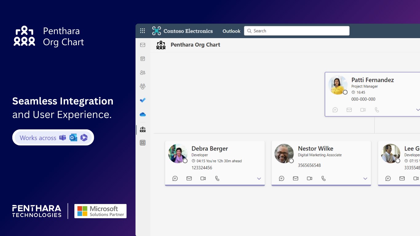Open People in the left sidebar

[x=143, y=73]
